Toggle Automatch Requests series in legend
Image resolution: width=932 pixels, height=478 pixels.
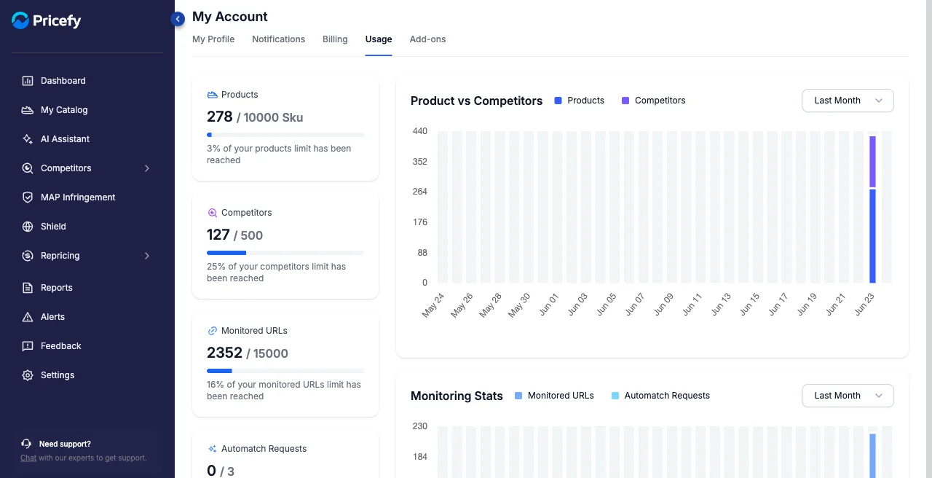coord(660,396)
